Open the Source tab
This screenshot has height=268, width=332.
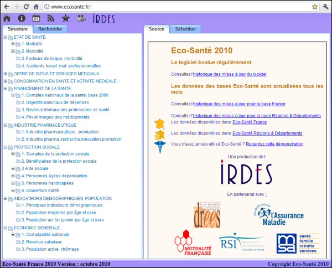click(x=157, y=29)
